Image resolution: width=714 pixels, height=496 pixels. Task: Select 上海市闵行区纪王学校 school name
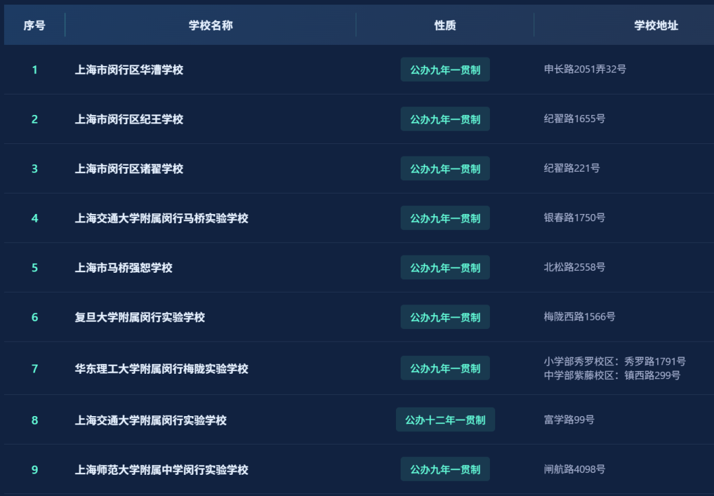(129, 120)
